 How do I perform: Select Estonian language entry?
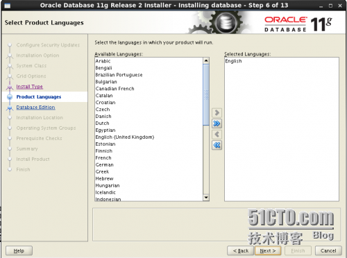click(x=149, y=144)
